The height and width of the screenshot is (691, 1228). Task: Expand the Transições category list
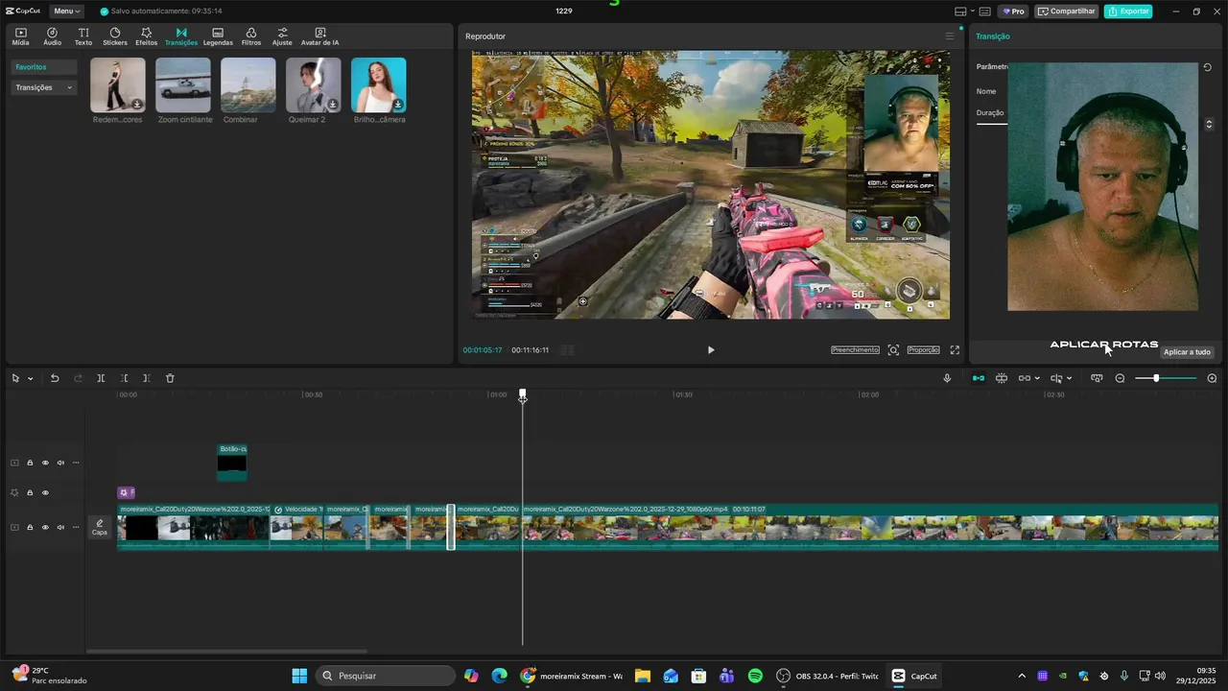[x=44, y=87]
